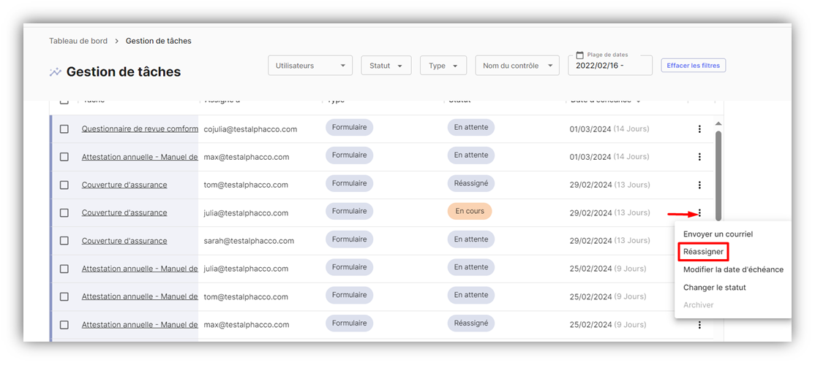The height and width of the screenshot is (365, 815).
Task: Open the kebab menu for max's 01/03/2024 task
Action: pyautogui.click(x=699, y=156)
